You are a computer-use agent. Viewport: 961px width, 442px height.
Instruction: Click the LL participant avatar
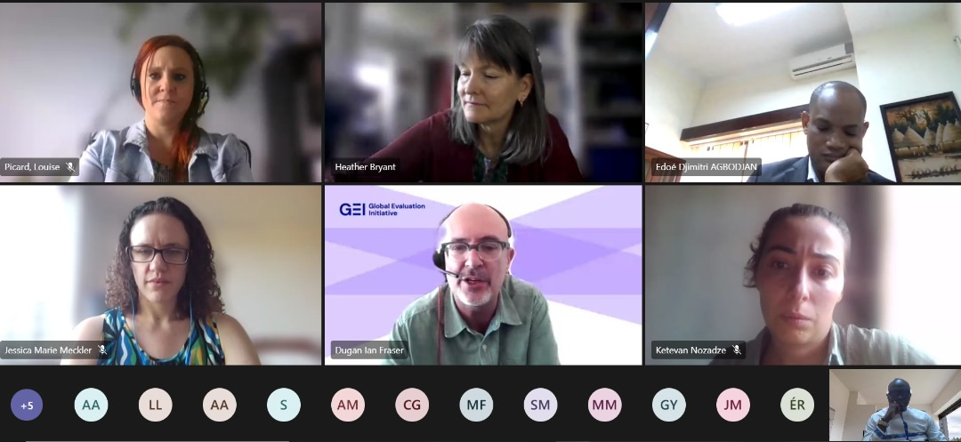[155, 405]
